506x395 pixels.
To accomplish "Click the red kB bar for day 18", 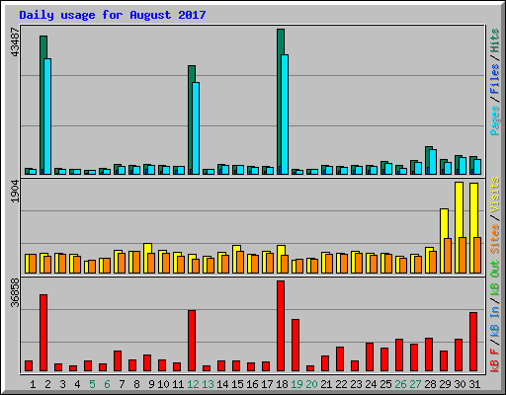I will click(281, 326).
